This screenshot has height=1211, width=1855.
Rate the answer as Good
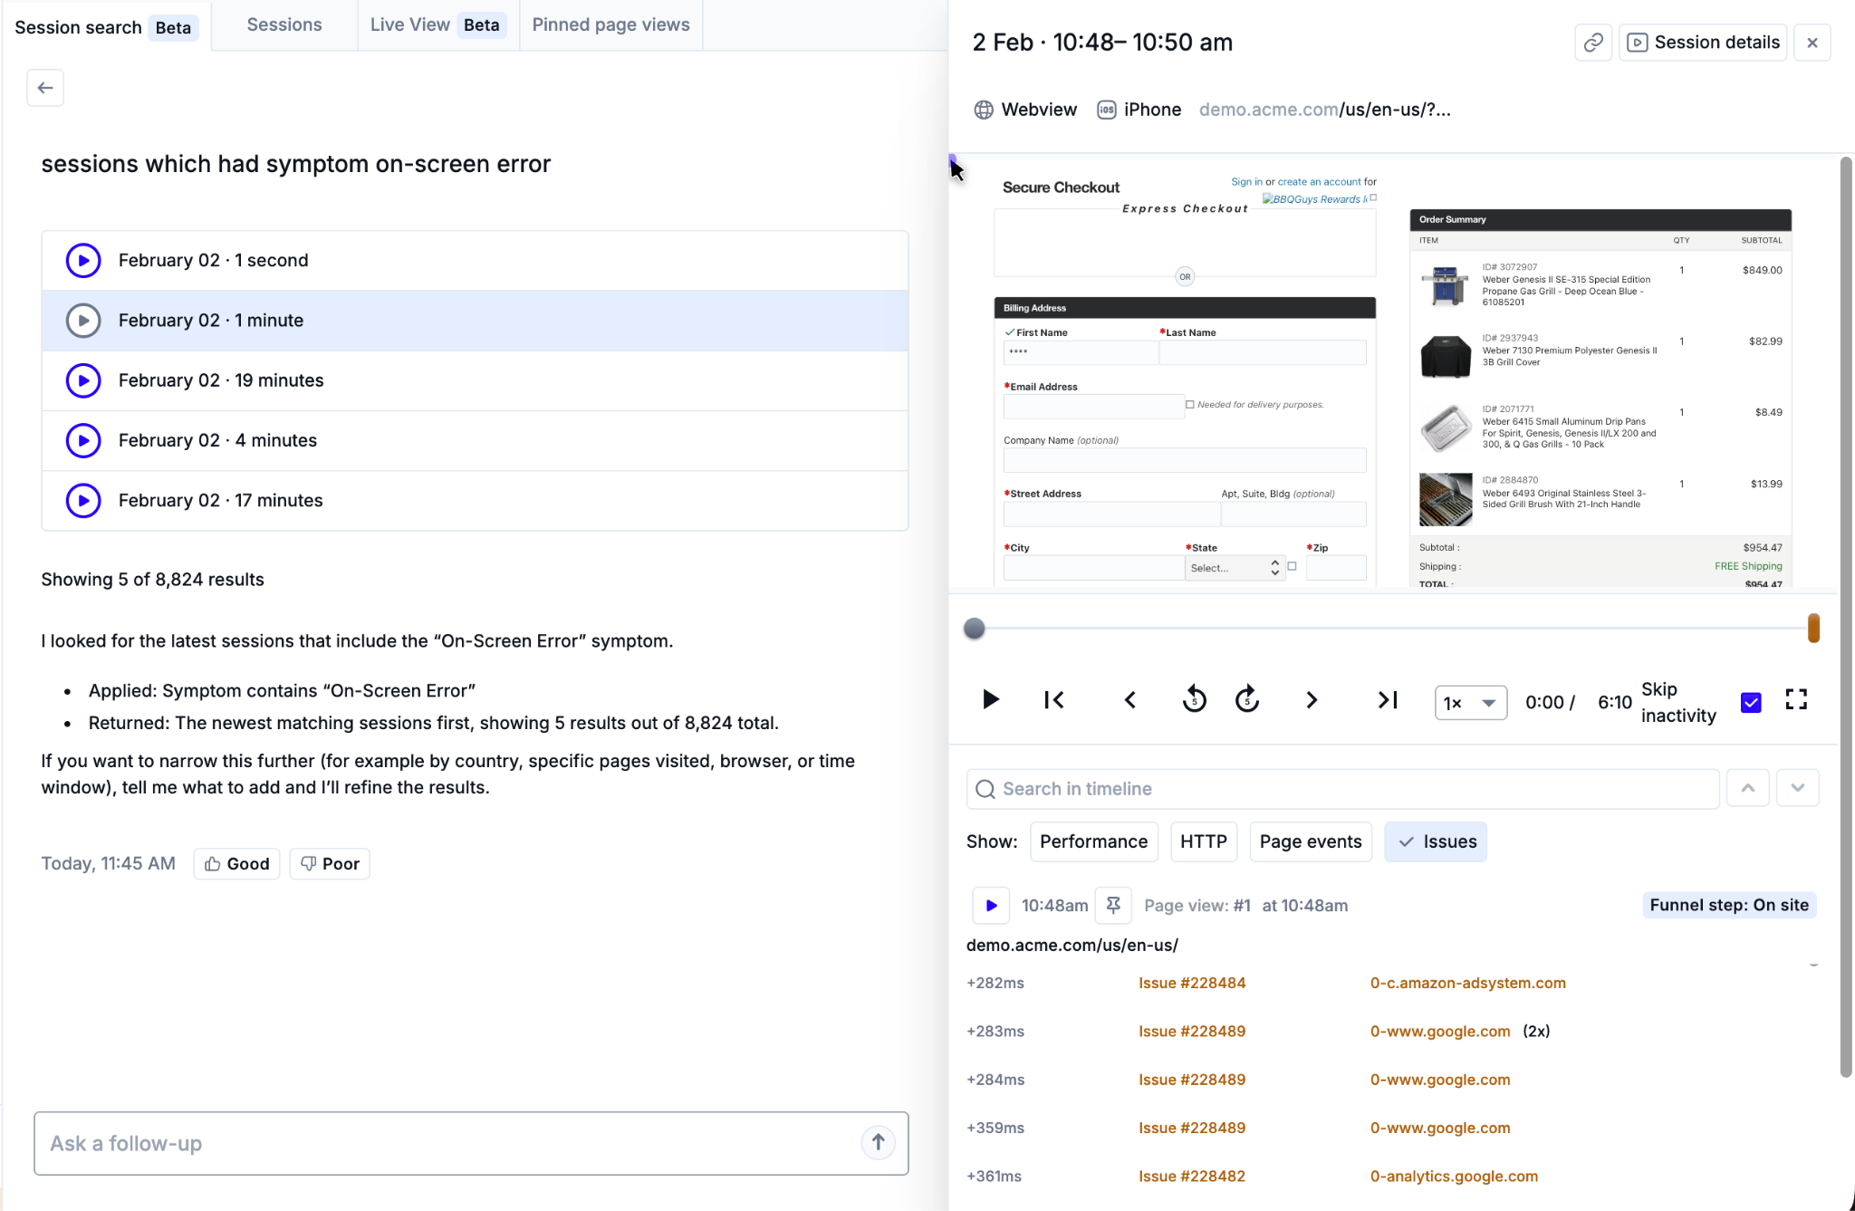pos(236,864)
